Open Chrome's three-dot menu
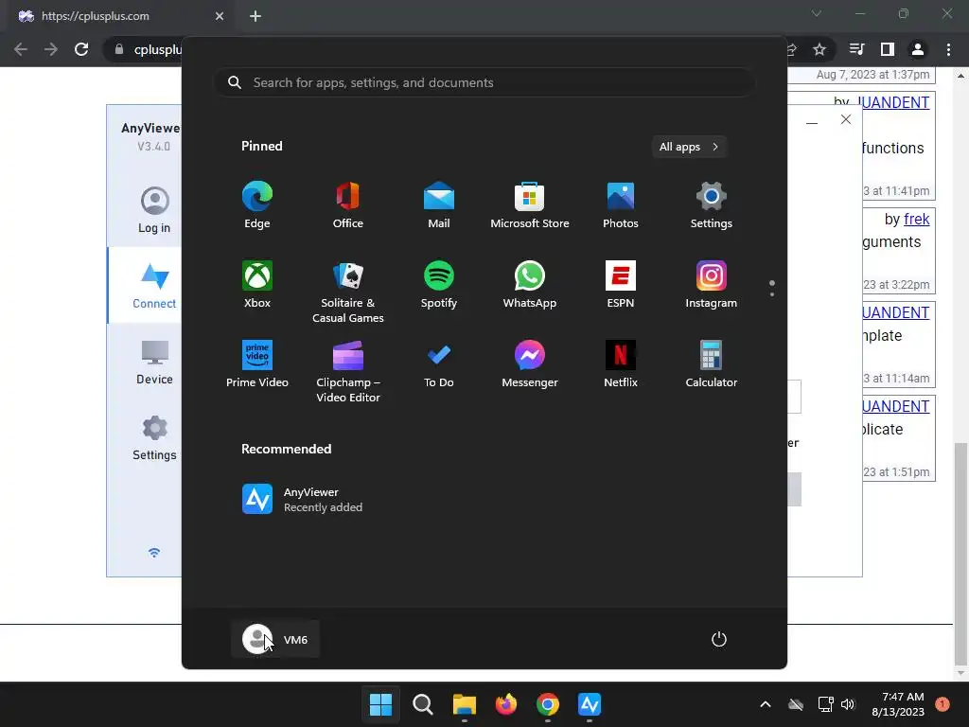 tap(948, 49)
